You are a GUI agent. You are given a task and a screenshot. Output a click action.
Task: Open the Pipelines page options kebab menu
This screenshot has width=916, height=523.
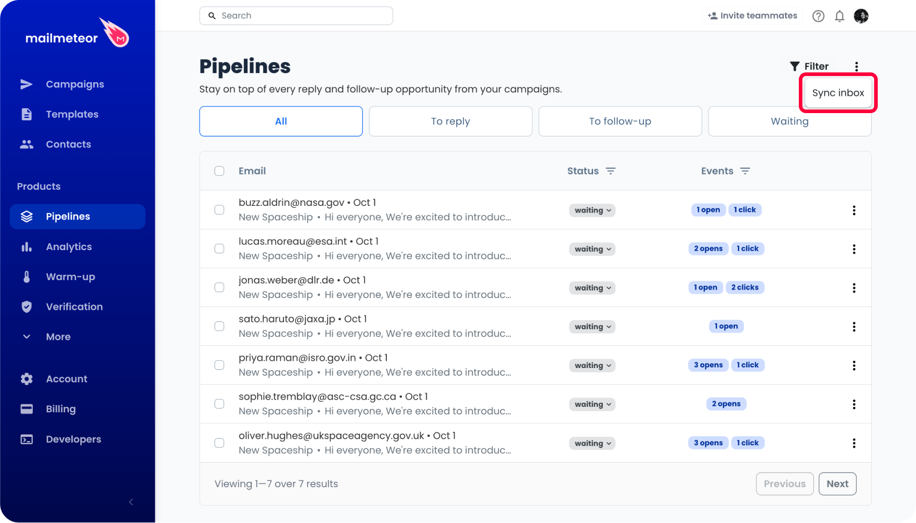click(856, 66)
